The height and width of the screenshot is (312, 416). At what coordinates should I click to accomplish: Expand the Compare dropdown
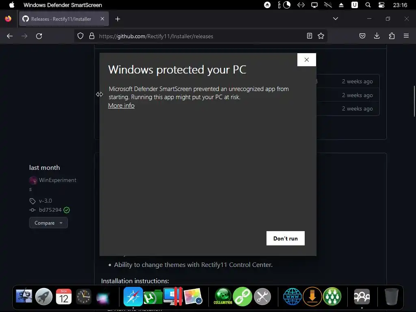coord(48,223)
